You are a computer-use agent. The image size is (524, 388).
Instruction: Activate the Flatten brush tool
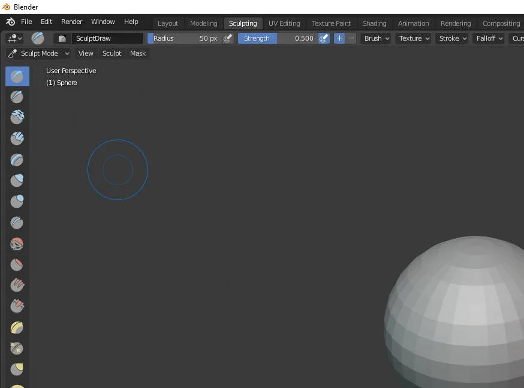pos(17,264)
